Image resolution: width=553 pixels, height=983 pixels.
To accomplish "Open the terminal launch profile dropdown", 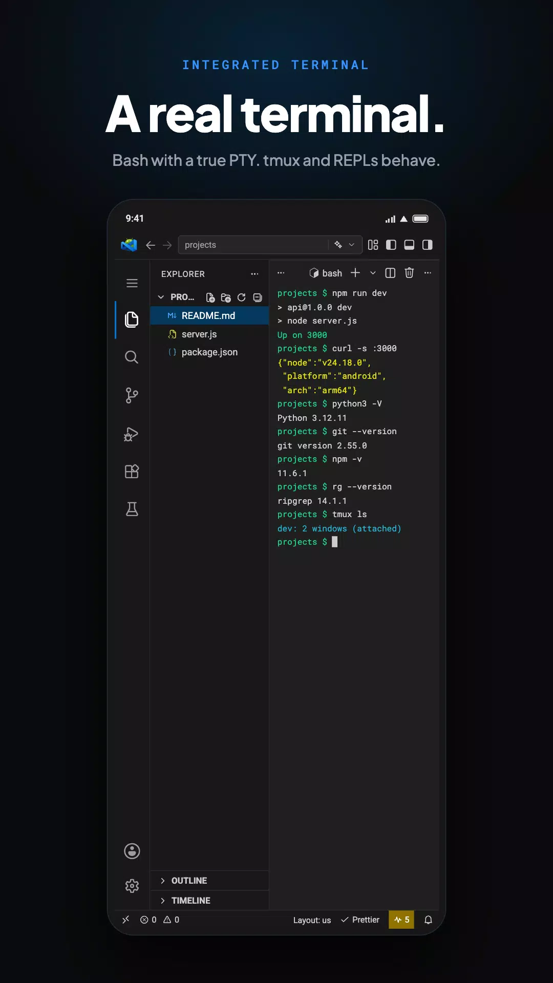I will point(373,273).
